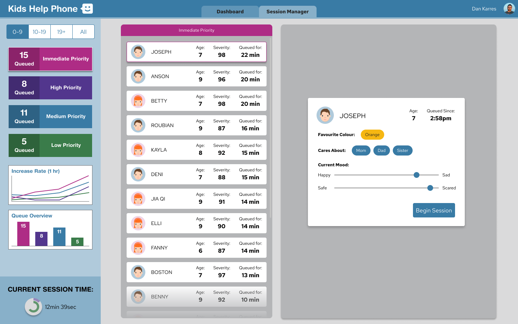518x324 pixels.
Task: Open the High Priority queue
Action: tap(50, 88)
